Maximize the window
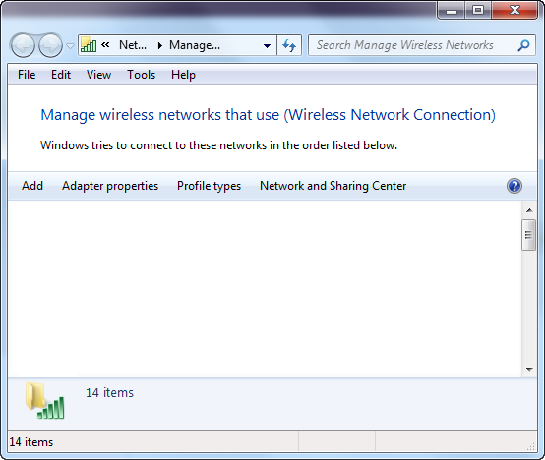This screenshot has width=545, height=460. pyautogui.click(x=477, y=11)
